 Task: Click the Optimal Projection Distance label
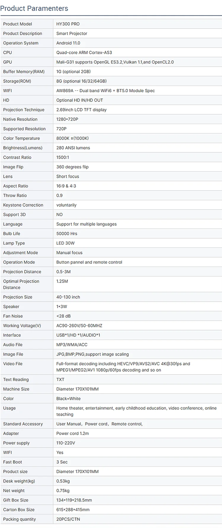pos(21,284)
